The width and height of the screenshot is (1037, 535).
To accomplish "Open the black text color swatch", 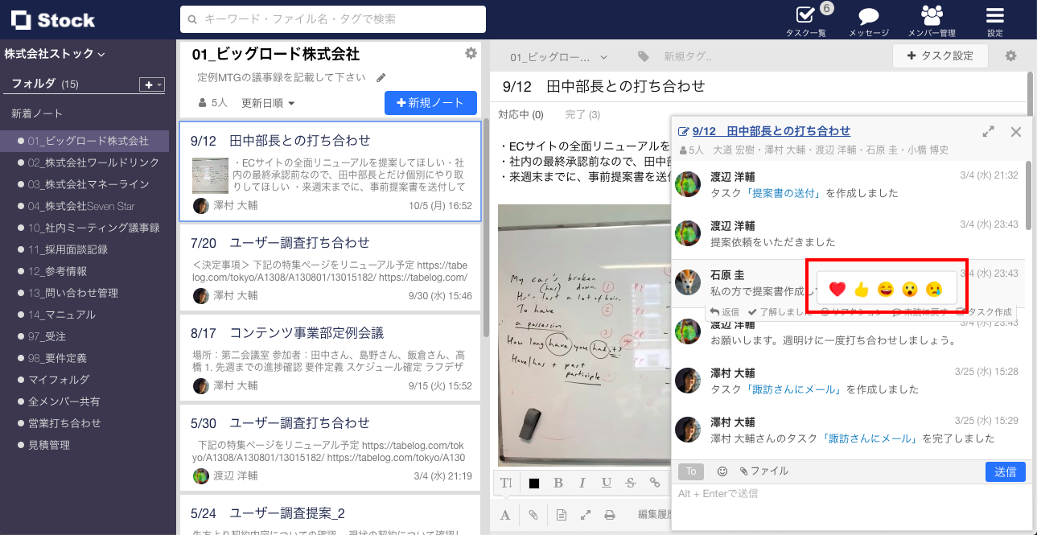I will 534,483.
